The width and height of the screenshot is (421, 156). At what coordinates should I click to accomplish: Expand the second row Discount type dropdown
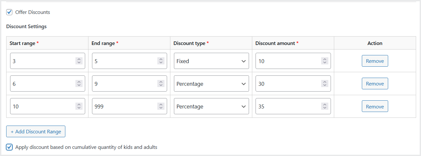click(x=211, y=84)
